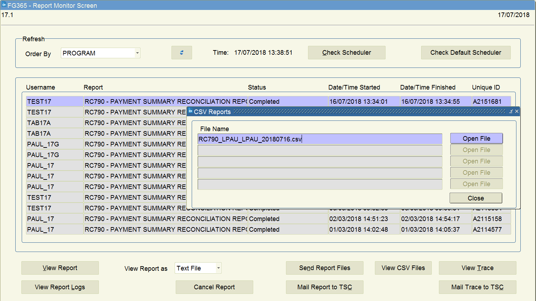
Task: Click Send Report Files button
Action: pos(324,268)
